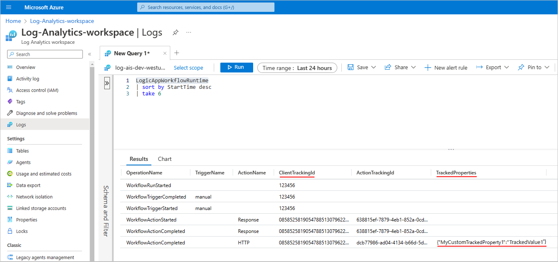This screenshot has height=262, width=558.
Task: Click the Azure resources search bar
Action: (206, 7)
